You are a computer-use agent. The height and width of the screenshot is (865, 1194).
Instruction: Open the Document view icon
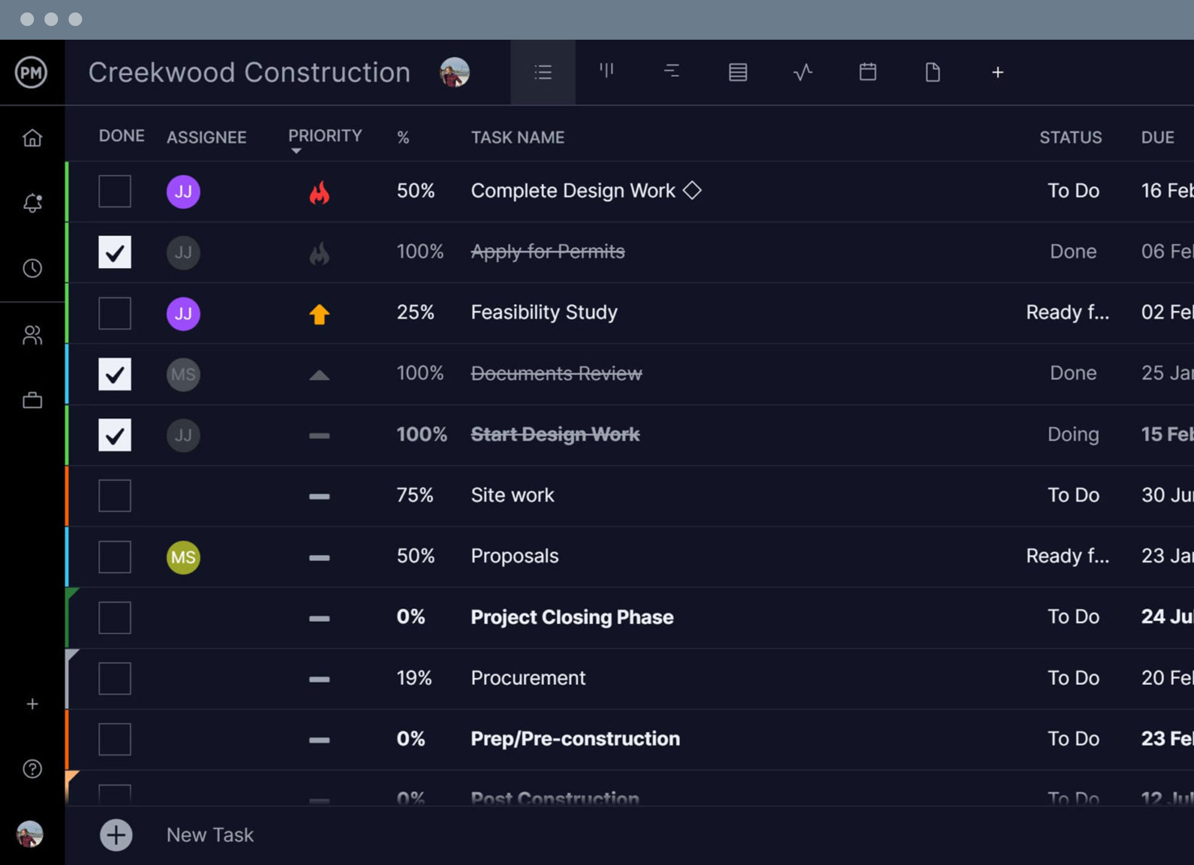932,71
